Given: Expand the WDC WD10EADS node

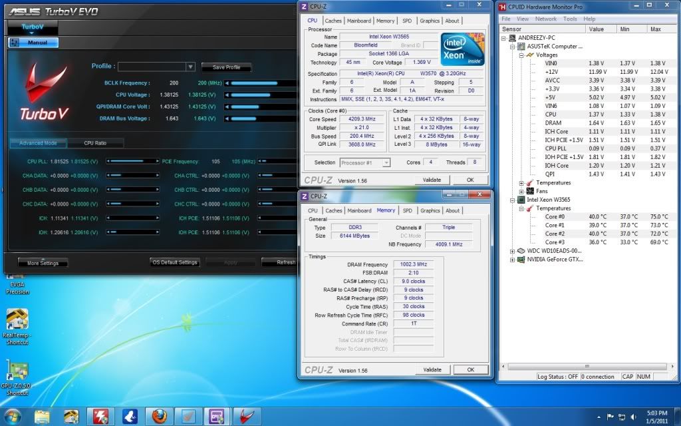Looking at the screenshot, I should [x=513, y=251].
